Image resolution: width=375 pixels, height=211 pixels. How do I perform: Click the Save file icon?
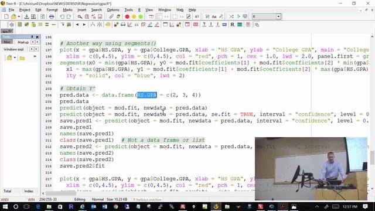tap(26, 16)
